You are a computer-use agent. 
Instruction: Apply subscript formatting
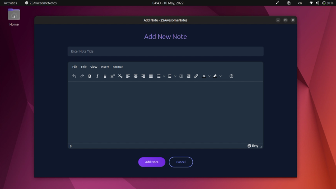(x=120, y=76)
